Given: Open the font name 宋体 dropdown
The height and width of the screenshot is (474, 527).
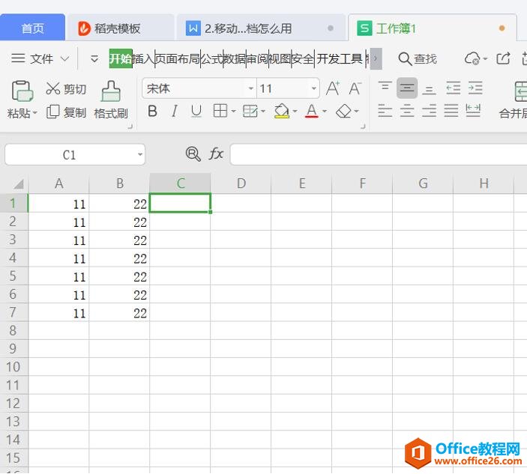Looking at the screenshot, I should (250, 88).
